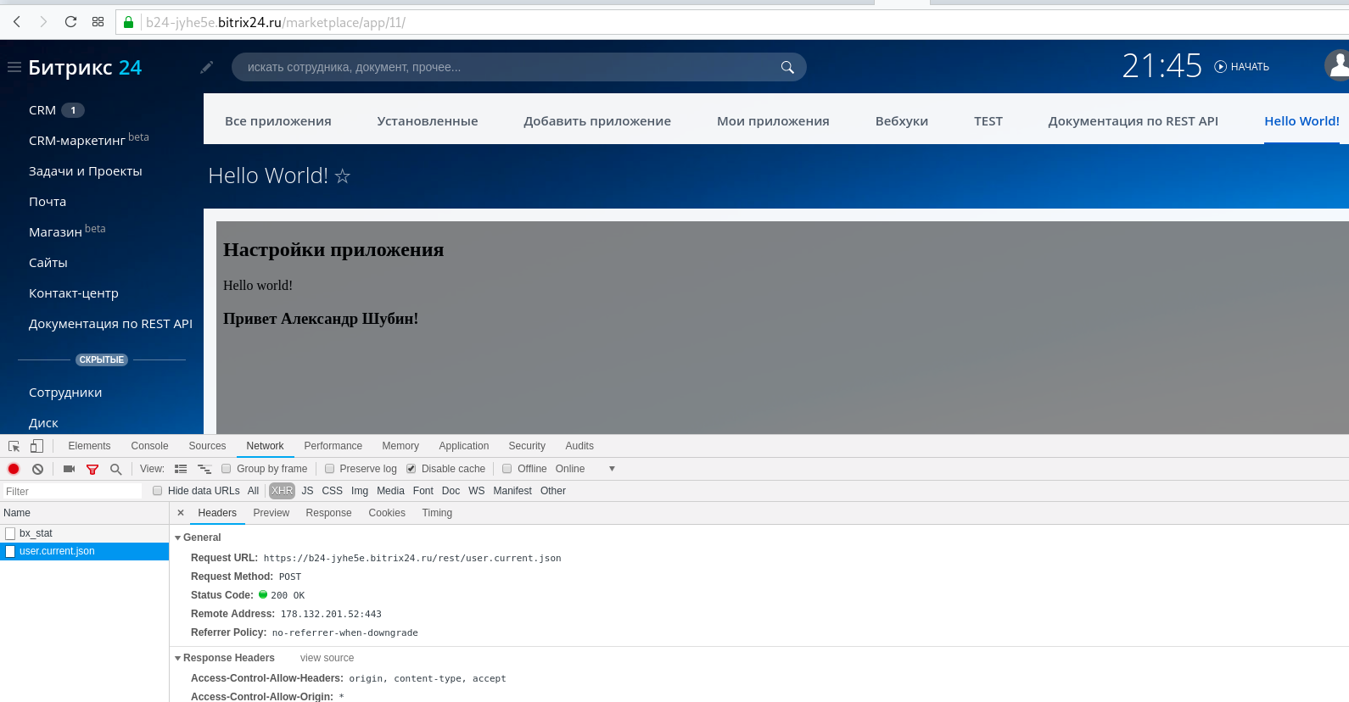Image resolution: width=1349 pixels, height=702 pixels.
Task: Click the network Filter input field
Action: 72,492
